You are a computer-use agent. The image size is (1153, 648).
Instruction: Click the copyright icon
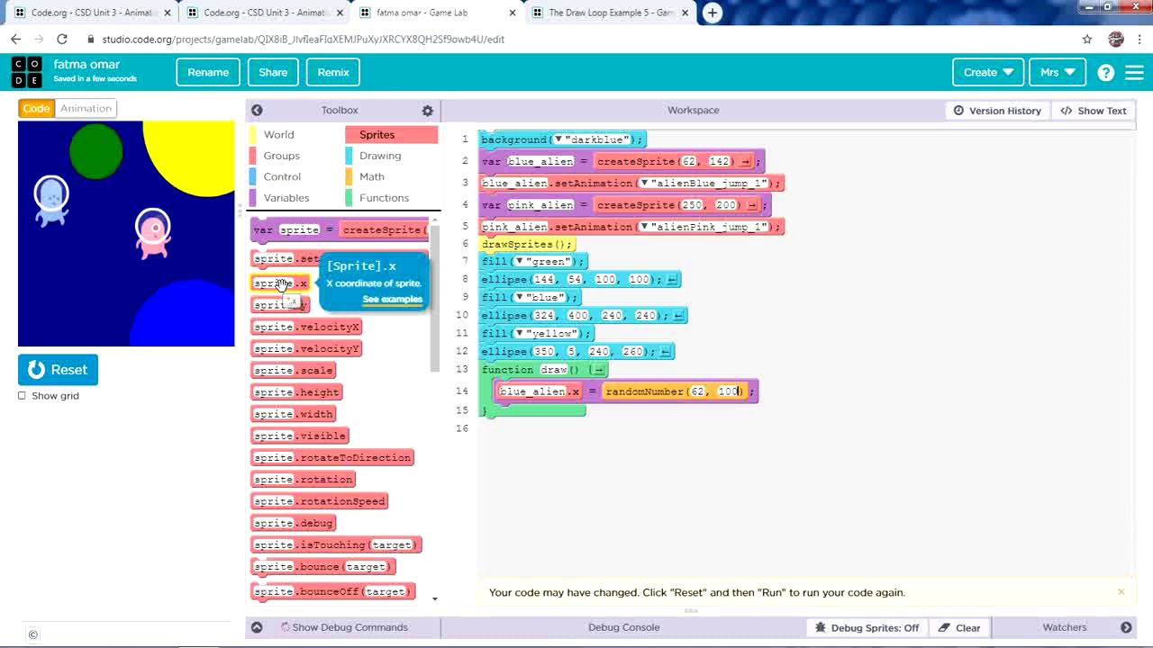point(32,634)
